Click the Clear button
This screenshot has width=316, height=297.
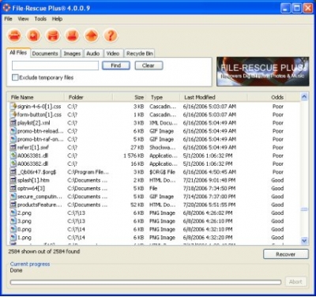[x=149, y=66]
